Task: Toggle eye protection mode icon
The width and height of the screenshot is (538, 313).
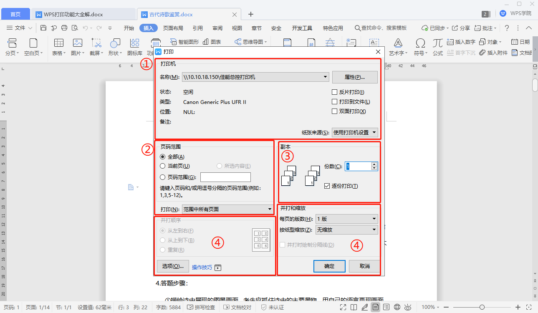Action: (408, 307)
